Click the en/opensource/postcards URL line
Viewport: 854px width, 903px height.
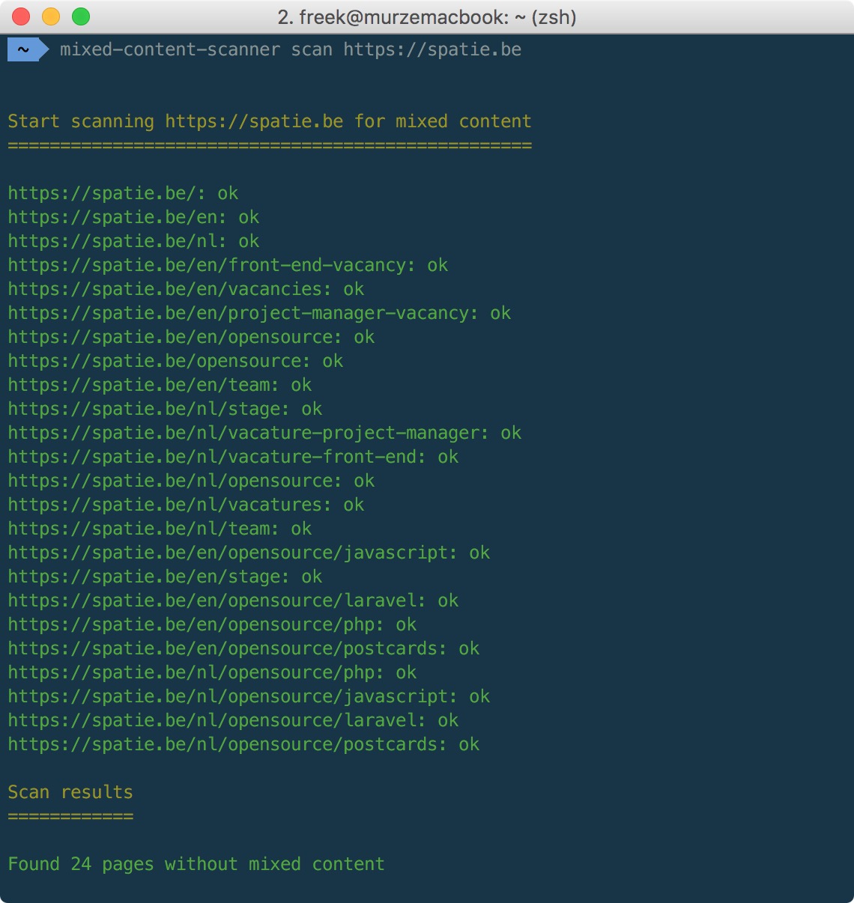pos(243,648)
